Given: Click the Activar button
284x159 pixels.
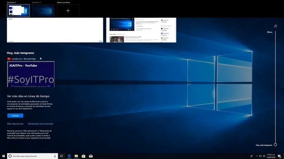Looking at the screenshot, I should [15, 116].
